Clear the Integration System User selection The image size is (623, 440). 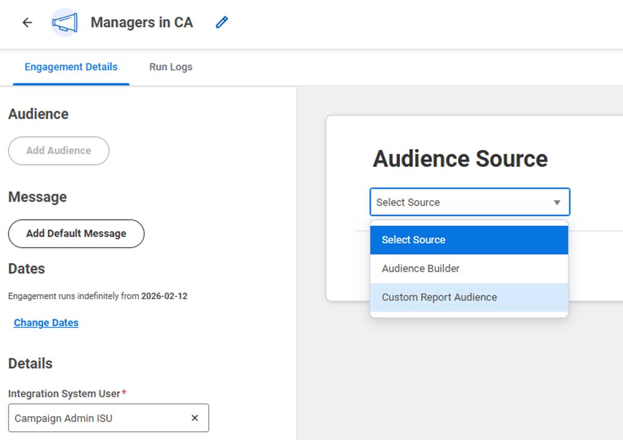[195, 418]
